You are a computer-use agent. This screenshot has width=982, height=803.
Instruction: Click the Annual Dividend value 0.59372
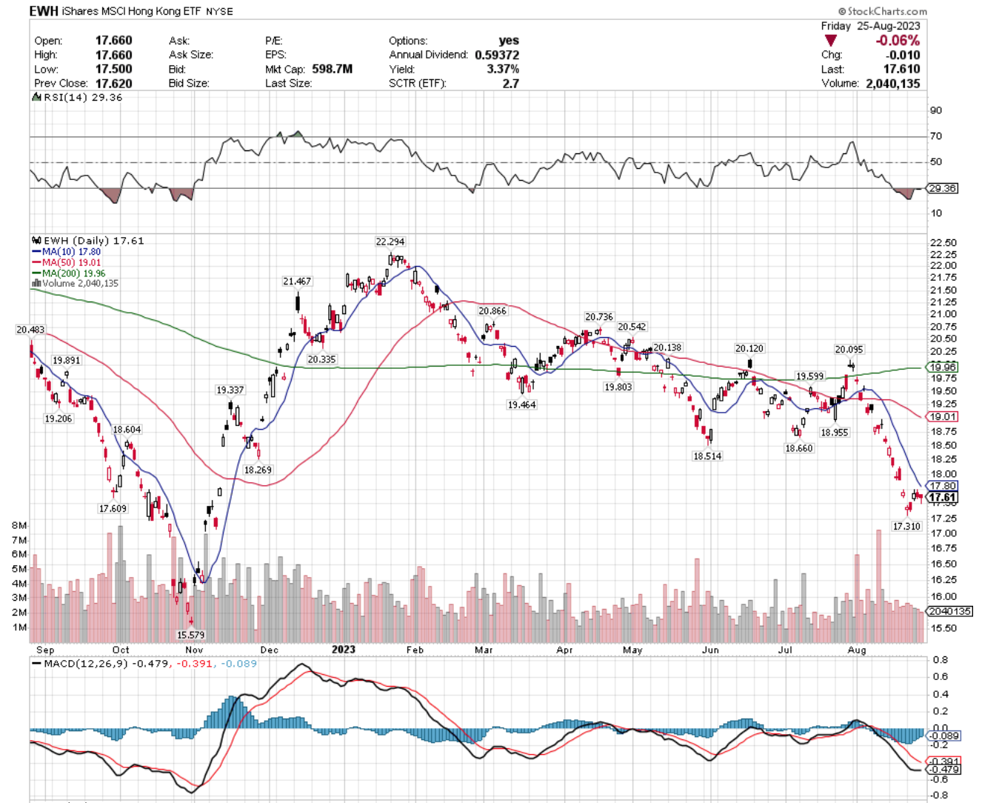click(x=497, y=55)
